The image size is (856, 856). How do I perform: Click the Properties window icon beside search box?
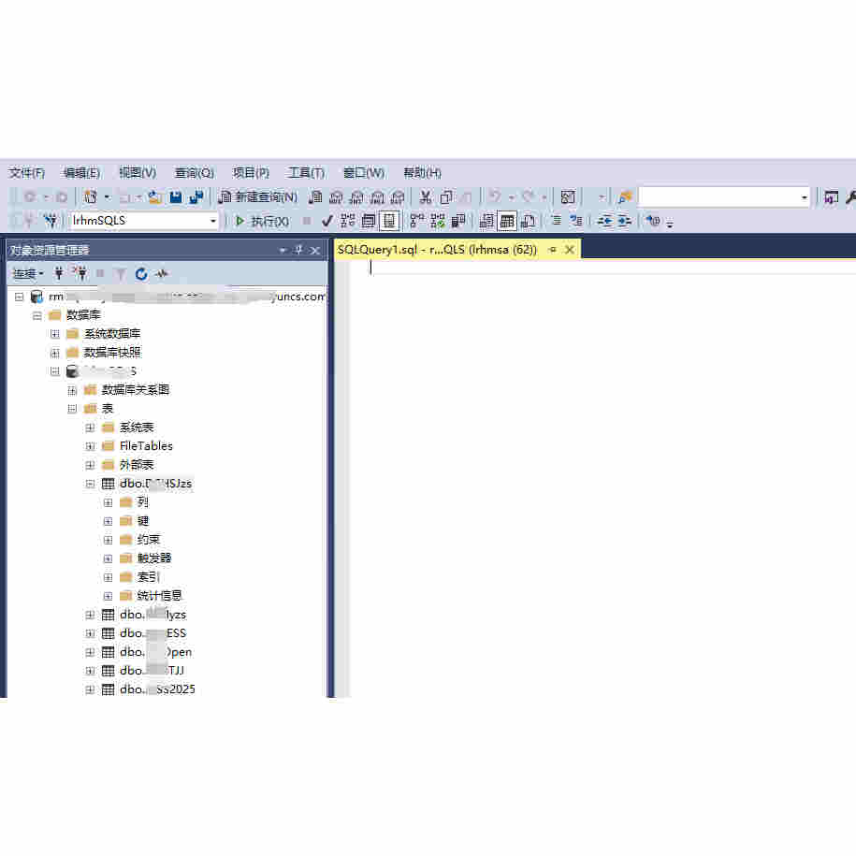(831, 197)
